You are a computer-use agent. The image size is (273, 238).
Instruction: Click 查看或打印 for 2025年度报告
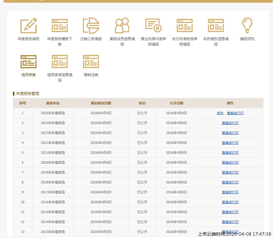pyautogui.click(x=235, y=113)
